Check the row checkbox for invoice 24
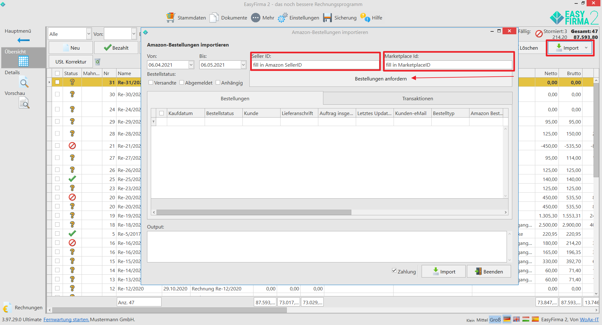Viewport: 602px width, 325px height. click(x=57, y=109)
